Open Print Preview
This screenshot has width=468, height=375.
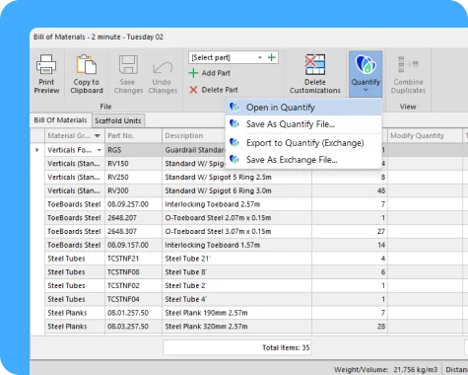coord(46,74)
